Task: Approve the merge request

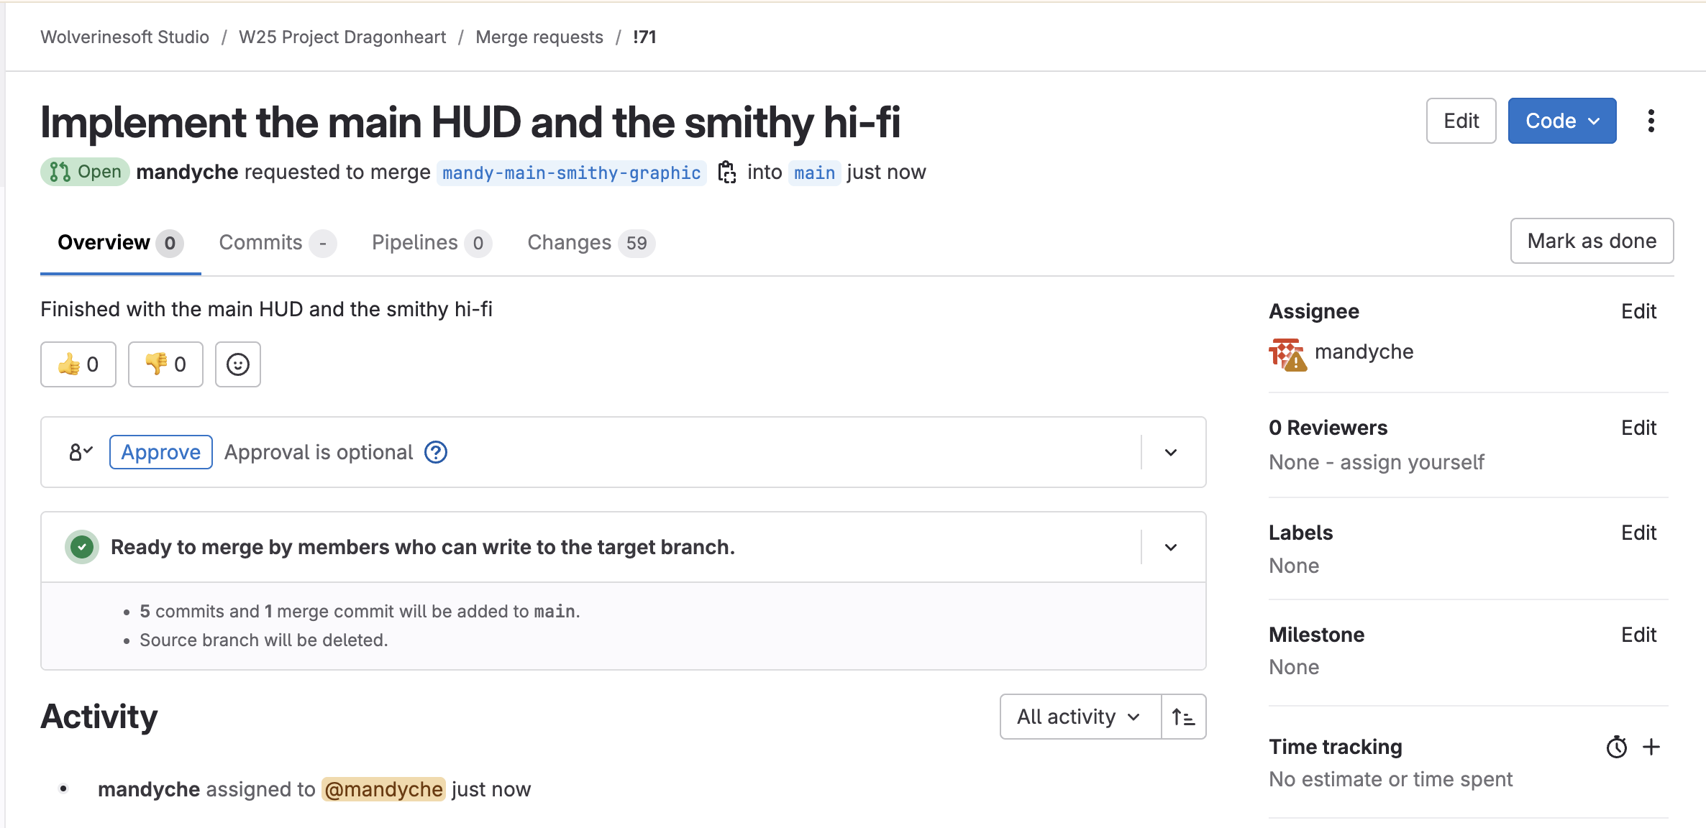Action: (161, 452)
